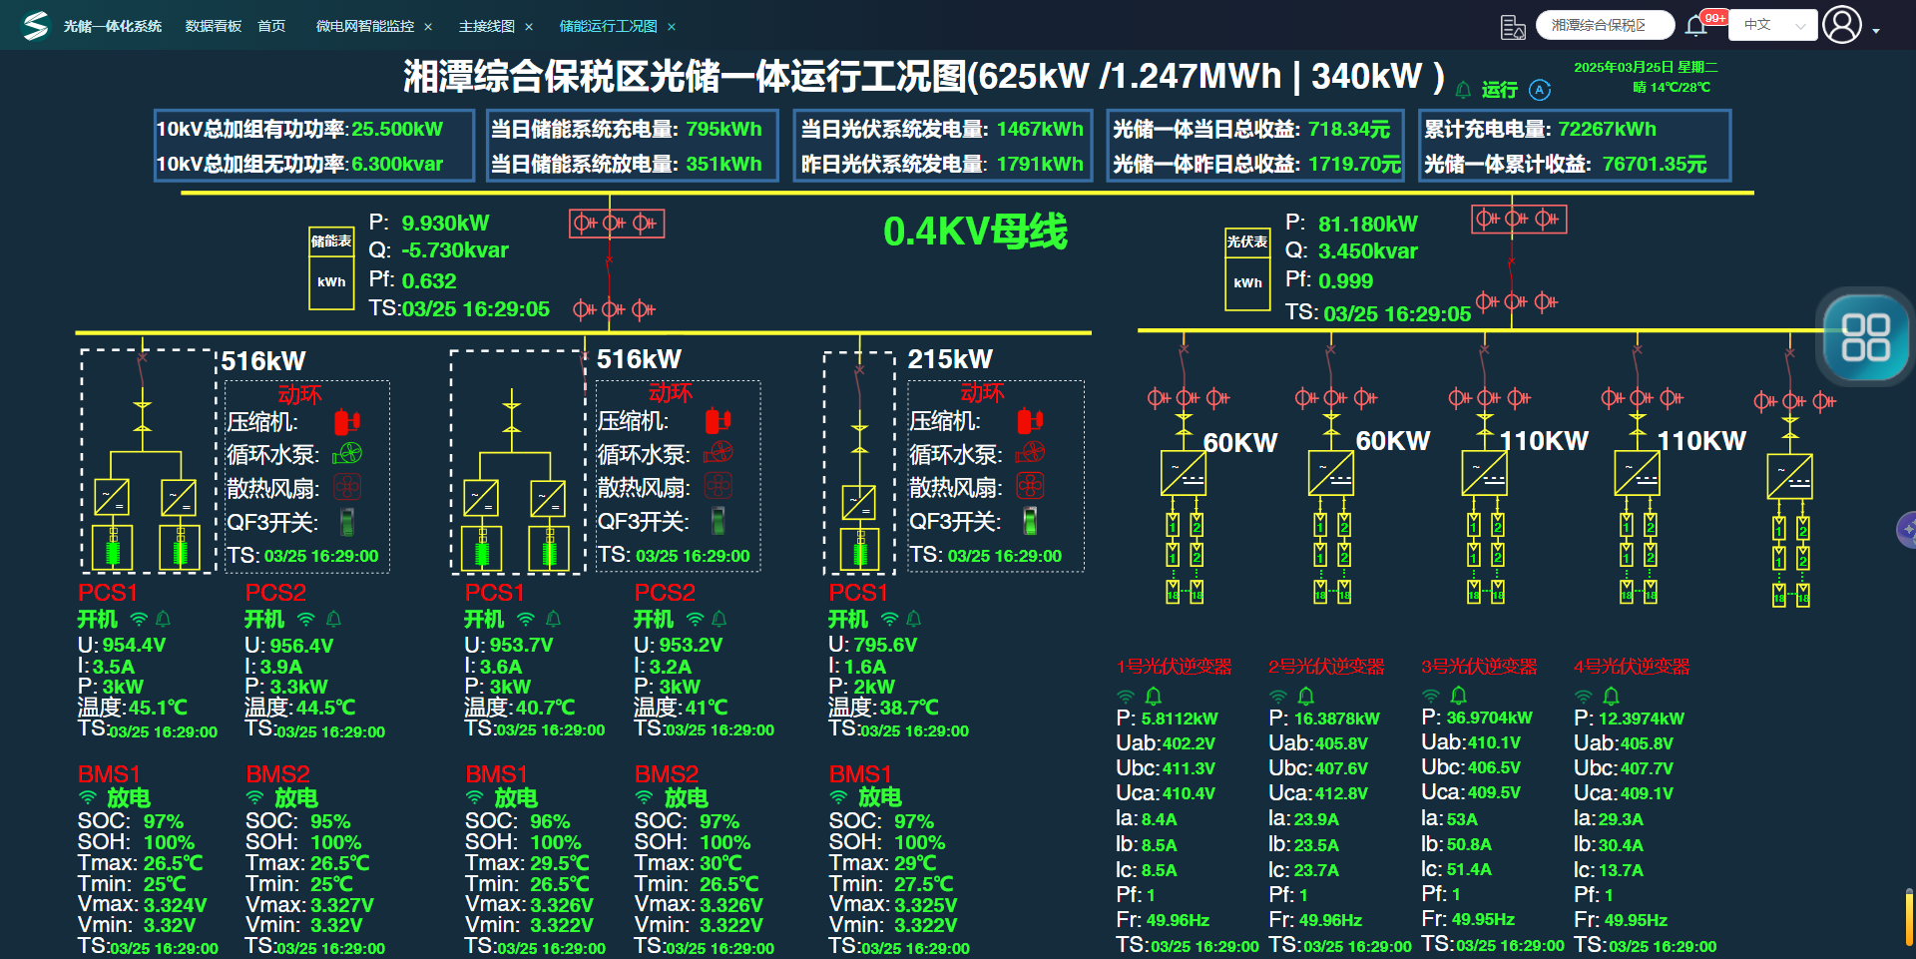Click the date 2025年03月25日 星期二 text

coord(1646,67)
